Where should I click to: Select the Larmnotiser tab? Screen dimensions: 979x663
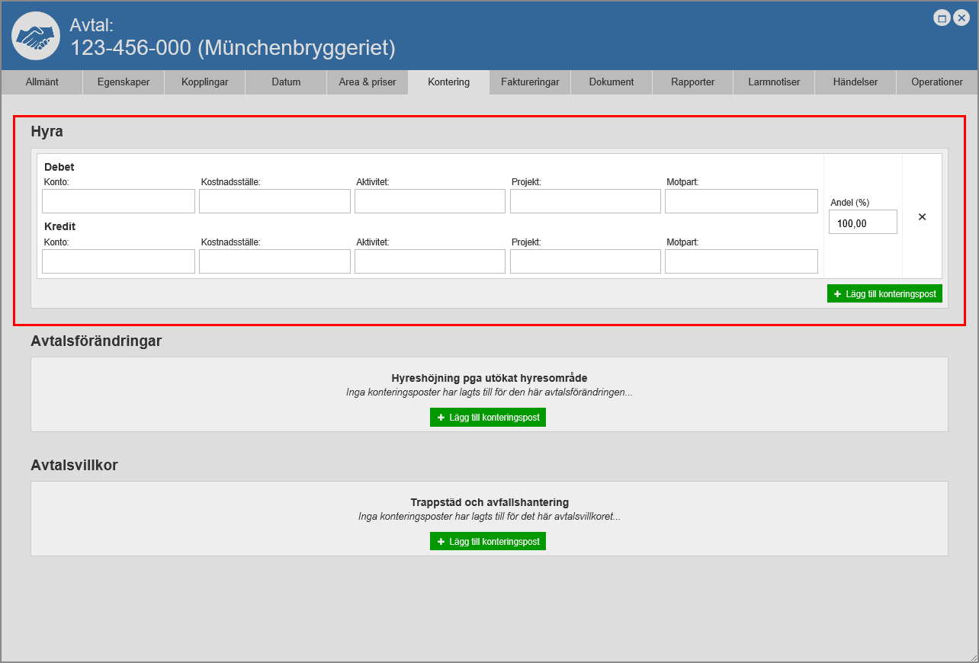coord(774,82)
